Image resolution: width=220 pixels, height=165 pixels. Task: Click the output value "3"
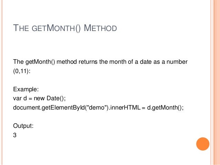click(15, 135)
